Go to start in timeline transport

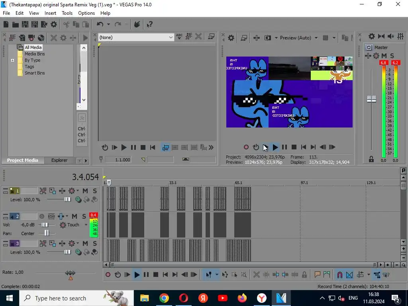coord(165,275)
